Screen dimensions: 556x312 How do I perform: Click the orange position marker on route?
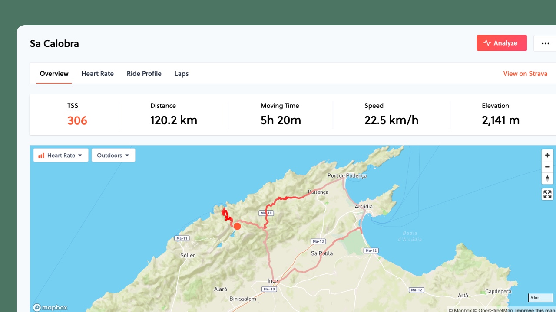coord(237,226)
